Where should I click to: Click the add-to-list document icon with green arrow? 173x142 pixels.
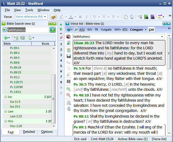[69, 43]
